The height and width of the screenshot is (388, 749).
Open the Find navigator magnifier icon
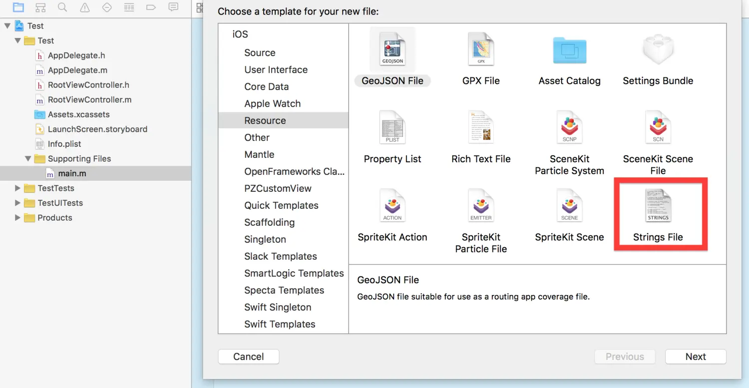point(62,7)
